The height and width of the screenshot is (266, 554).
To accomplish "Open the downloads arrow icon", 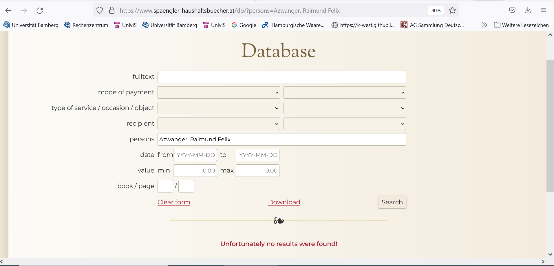I will pos(528,10).
